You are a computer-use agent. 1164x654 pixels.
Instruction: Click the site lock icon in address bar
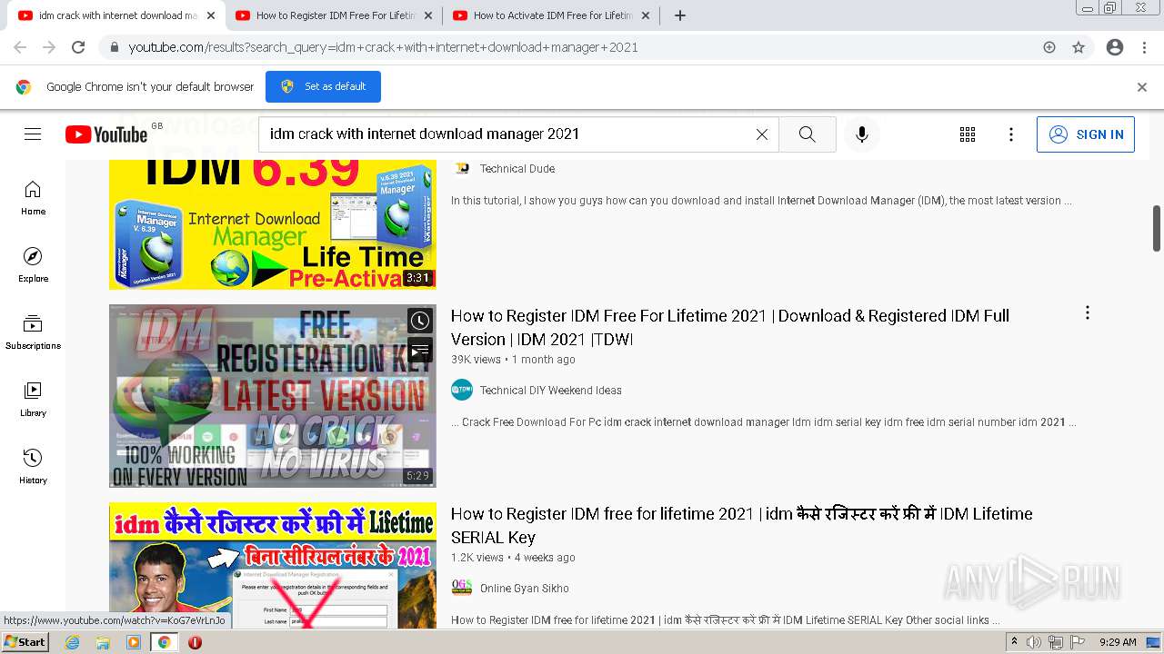point(115,47)
